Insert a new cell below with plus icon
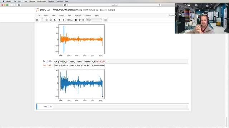229x128 pixels. click(x=42, y=20)
